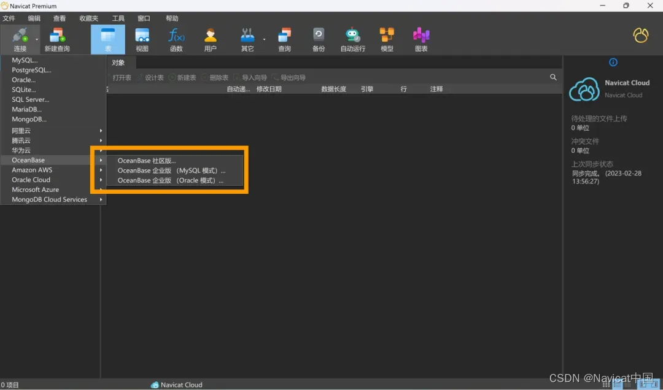The image size is (663, 390).
Task: Sort by the 引擎 column header
Action: [x=367, y=89]
